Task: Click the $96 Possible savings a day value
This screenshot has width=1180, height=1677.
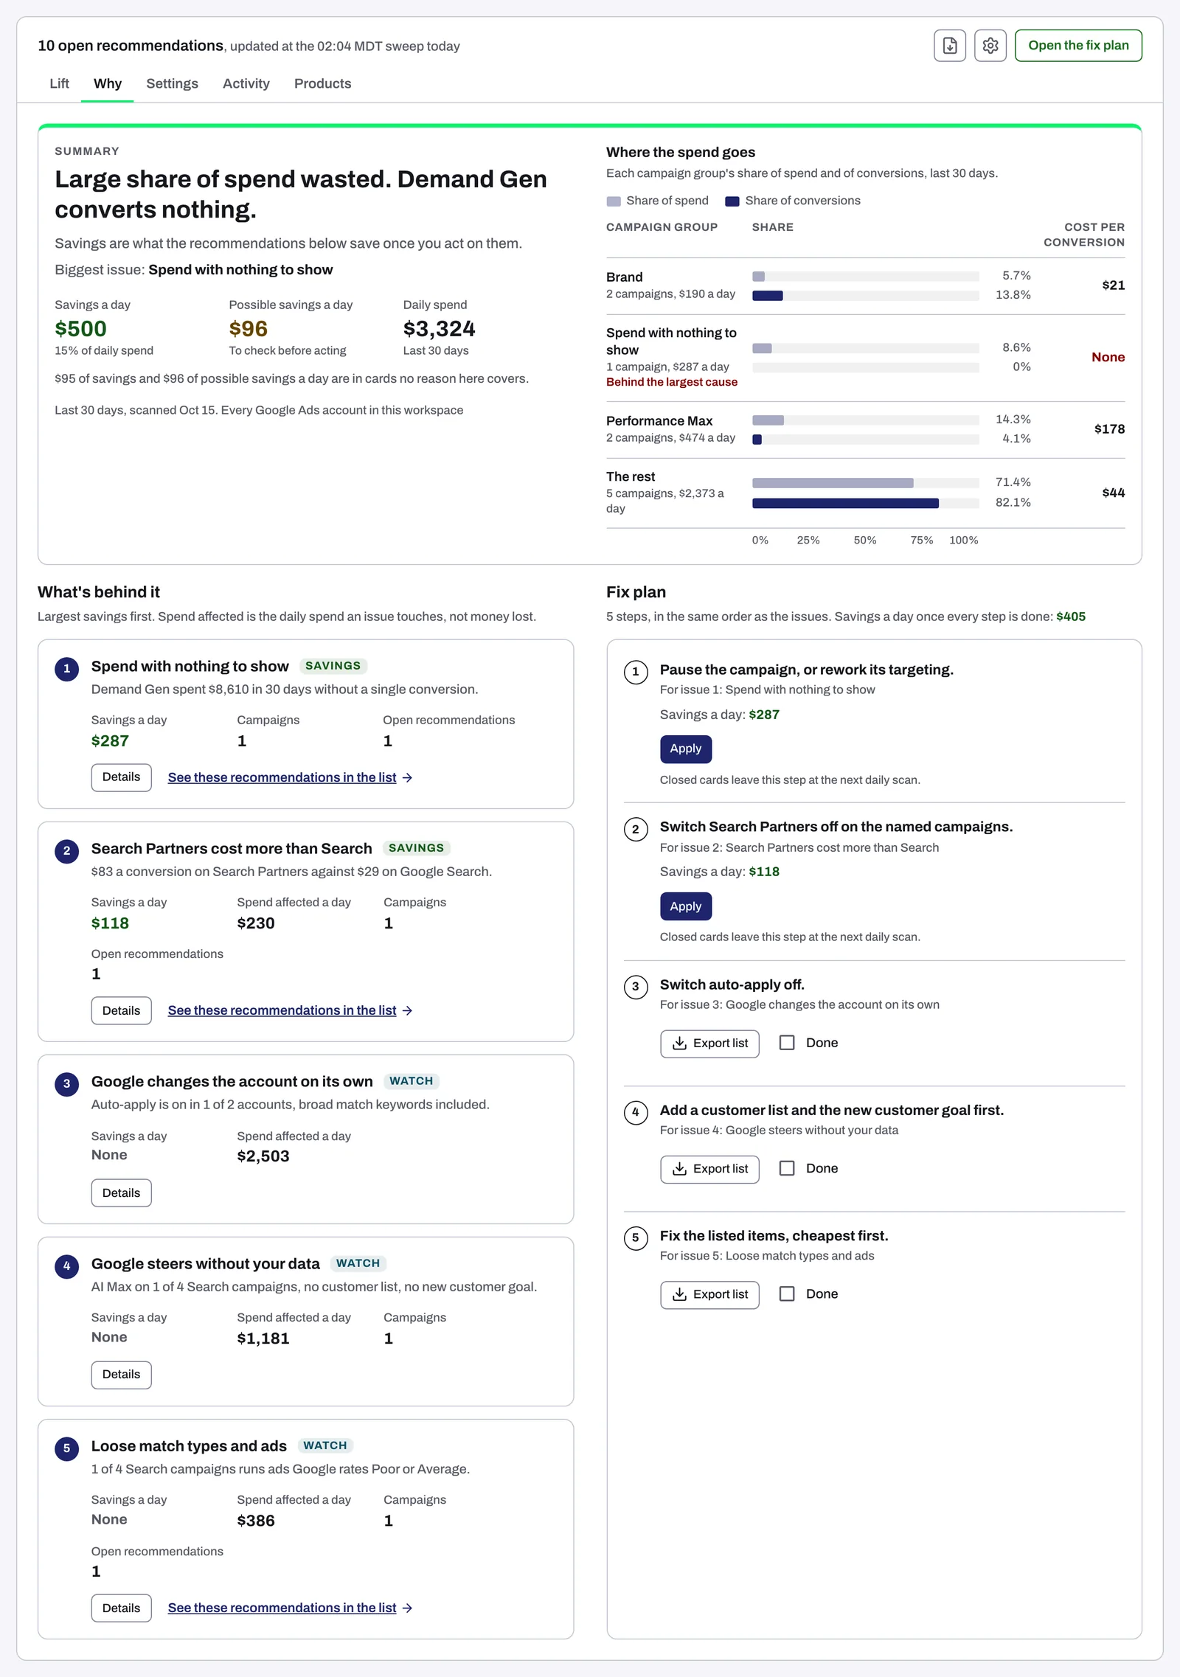Action: [x=249, y=329]
